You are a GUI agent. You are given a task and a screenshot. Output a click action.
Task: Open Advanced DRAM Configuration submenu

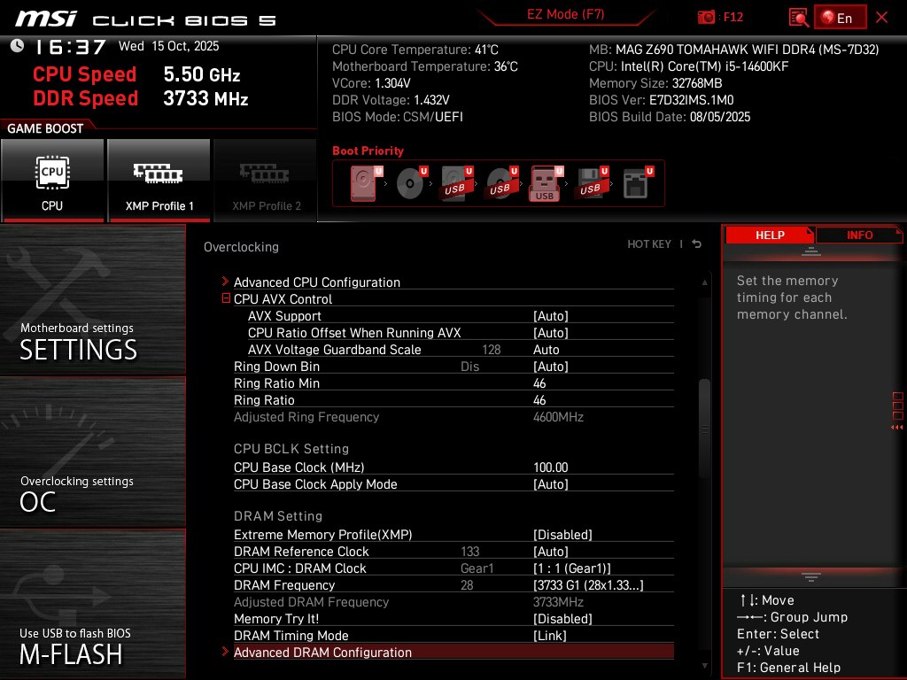click(x=448, y=653)
